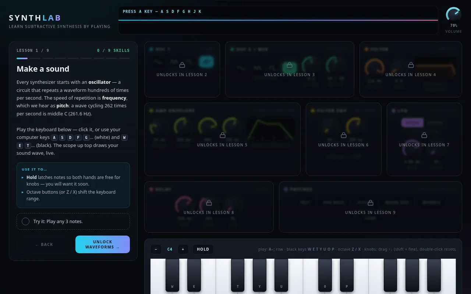This screenshot has height=294, width=471.
Task: Click the lock icon above Unlocks in Lesson 5
Action: point(222,135)
